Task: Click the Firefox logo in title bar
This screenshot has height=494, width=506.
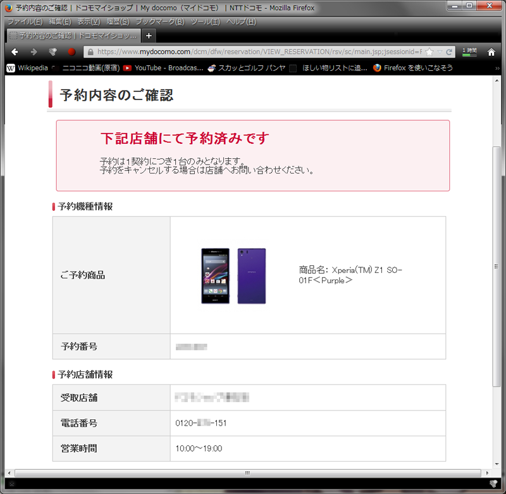Action: (9, 8)
